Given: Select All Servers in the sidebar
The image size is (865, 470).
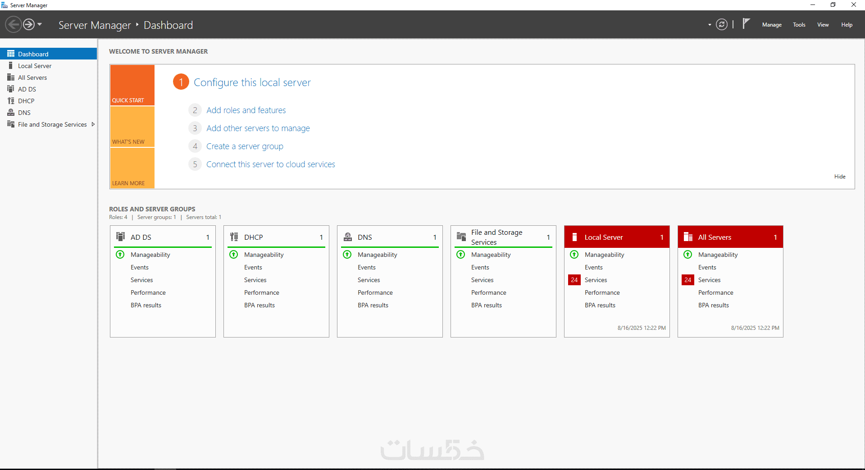Looking at the screenshot, I should pyautogui.click(x=49, y=77).
